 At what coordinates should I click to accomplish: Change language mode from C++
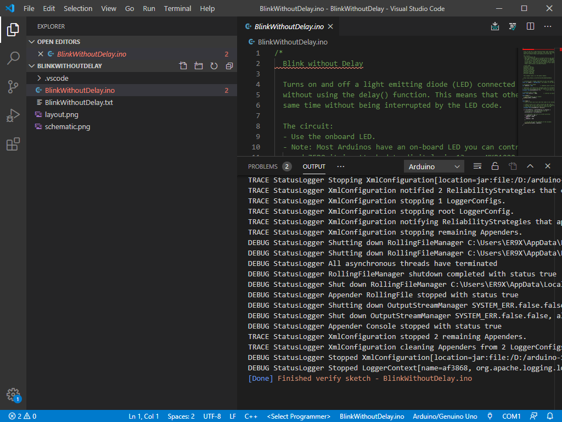(251, 417)
